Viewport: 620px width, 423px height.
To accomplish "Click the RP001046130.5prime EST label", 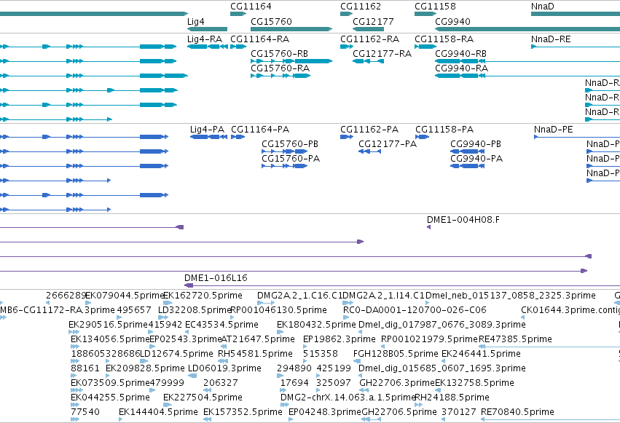I will coord(278,310).
